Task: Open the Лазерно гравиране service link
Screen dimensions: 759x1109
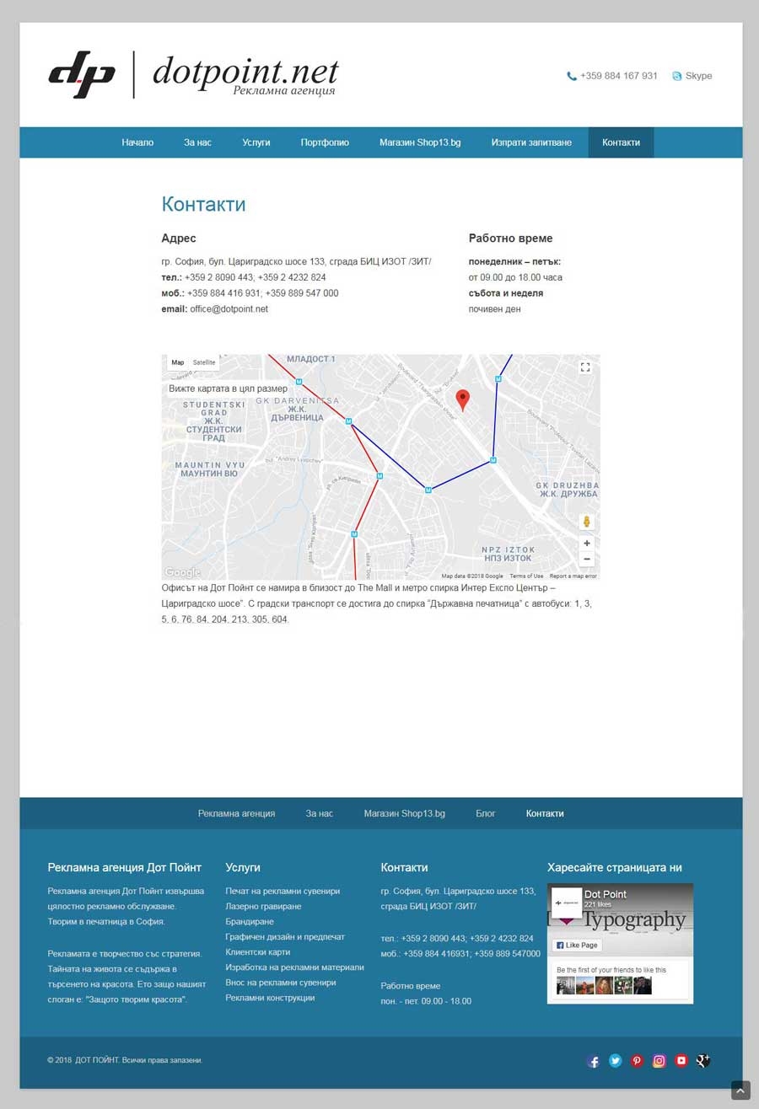Action: tap(263, 906)
